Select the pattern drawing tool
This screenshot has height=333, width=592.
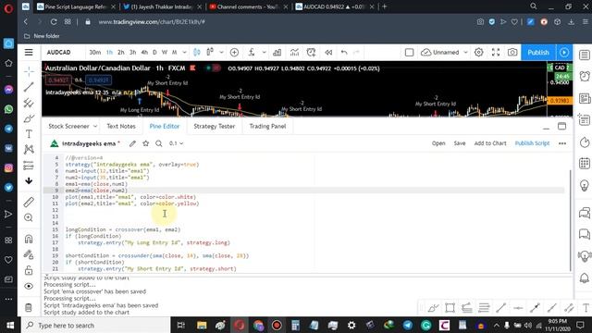(x=29, y=150)
